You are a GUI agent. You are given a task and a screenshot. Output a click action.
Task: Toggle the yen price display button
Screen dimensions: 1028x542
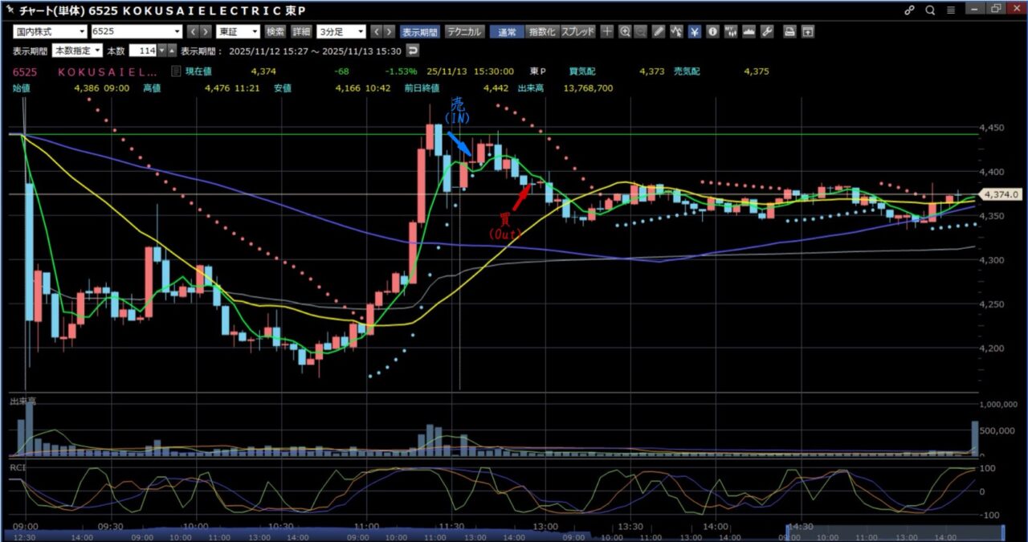click(695, 32)
